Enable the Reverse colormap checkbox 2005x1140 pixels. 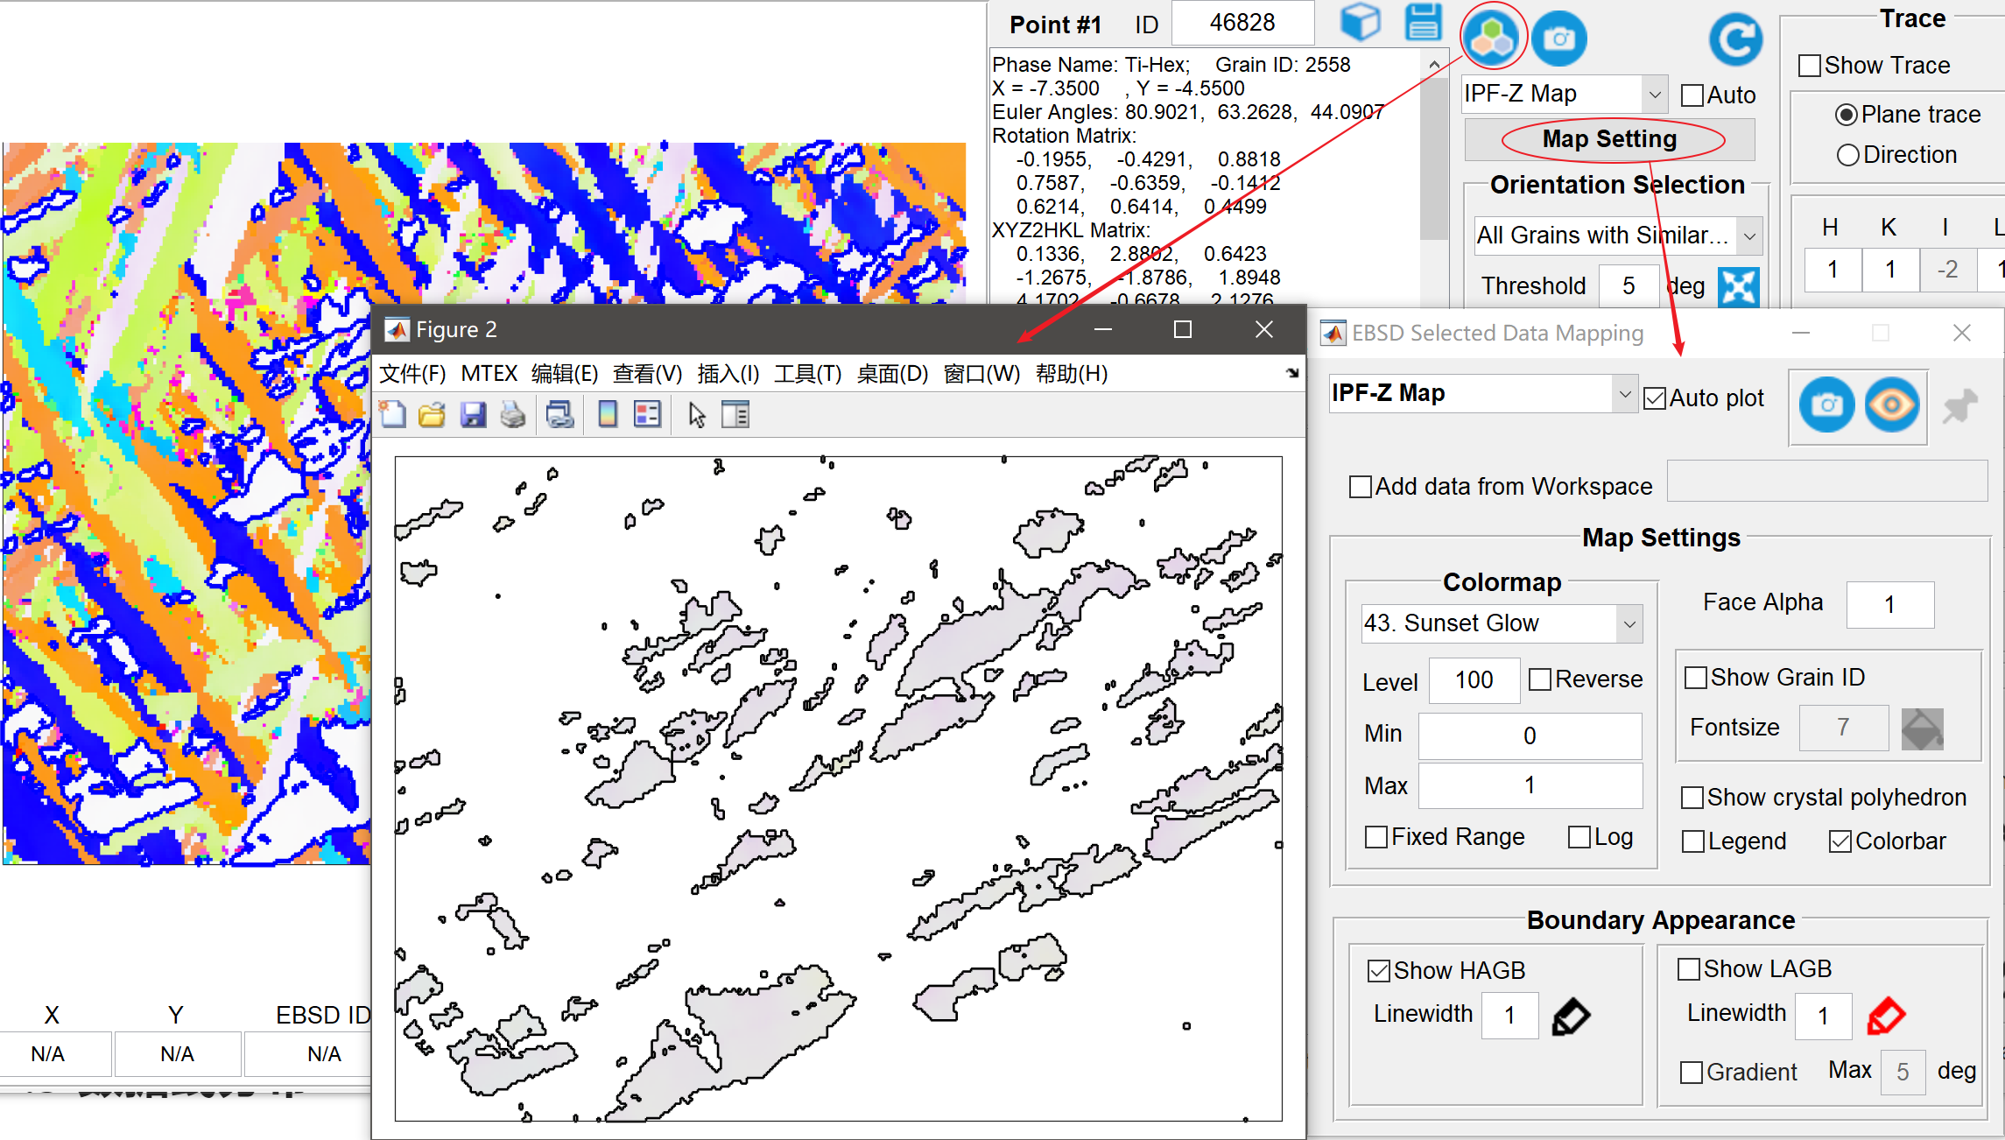(1540, 679)
